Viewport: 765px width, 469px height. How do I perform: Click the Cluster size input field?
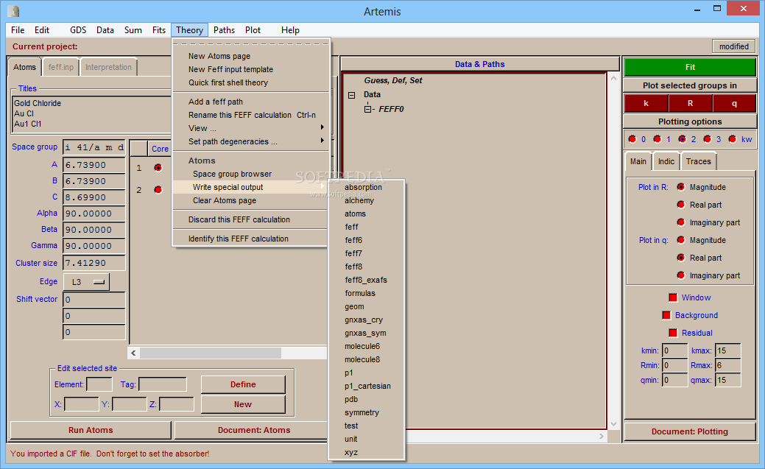[94, 263]
